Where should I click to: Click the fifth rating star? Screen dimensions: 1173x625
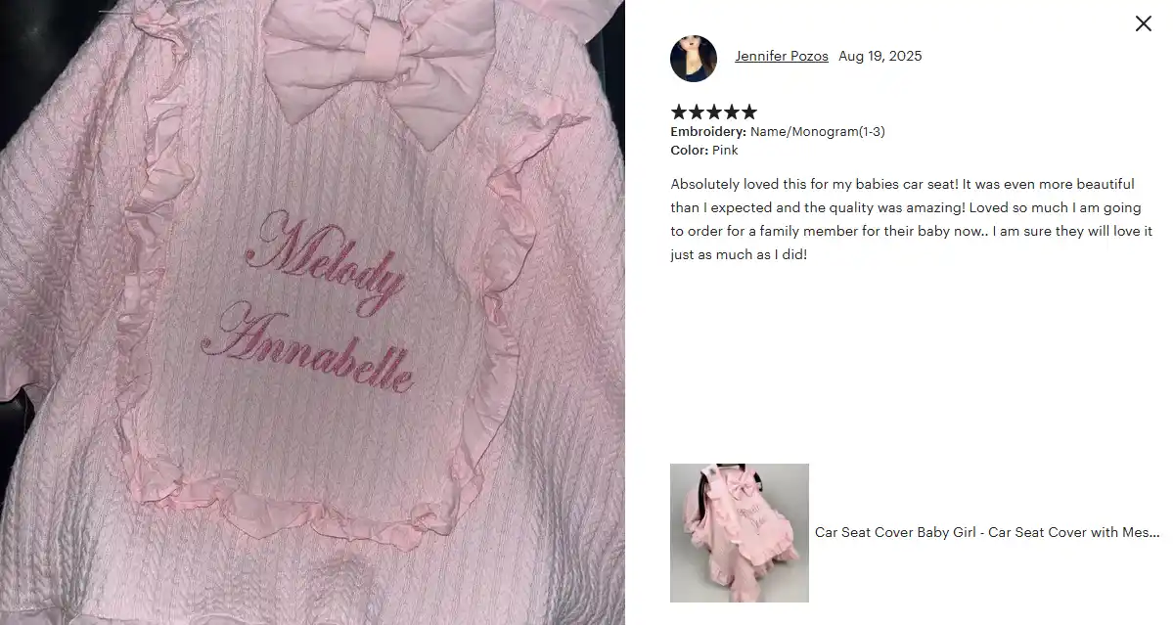[x=748, y=112]
